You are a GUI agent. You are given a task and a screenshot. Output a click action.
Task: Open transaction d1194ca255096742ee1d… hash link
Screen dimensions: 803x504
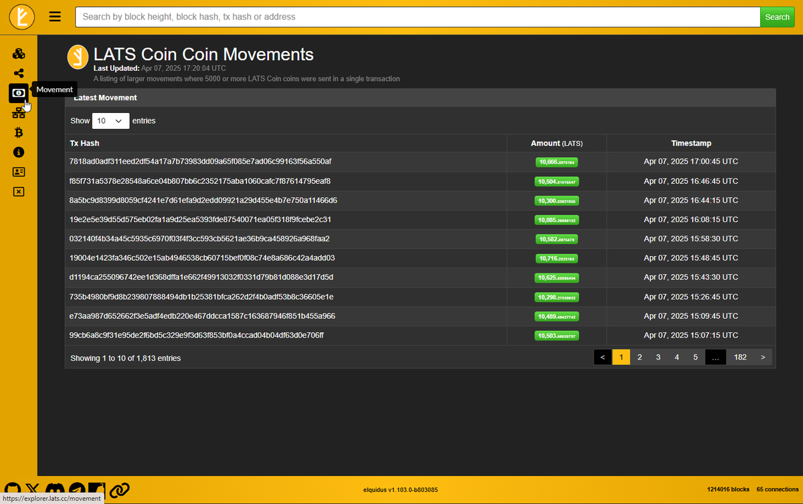point(201,277)
